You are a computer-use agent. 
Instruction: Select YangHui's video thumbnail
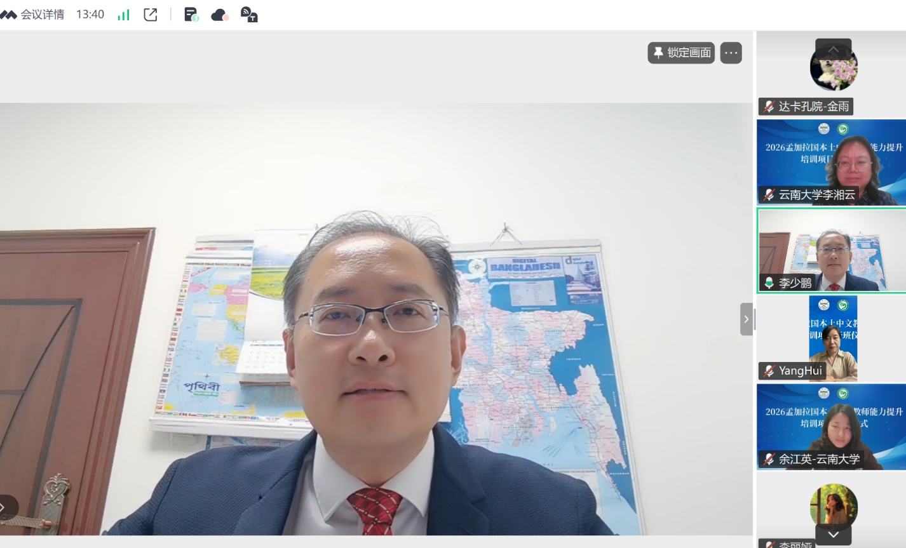(x=832, y=337)
